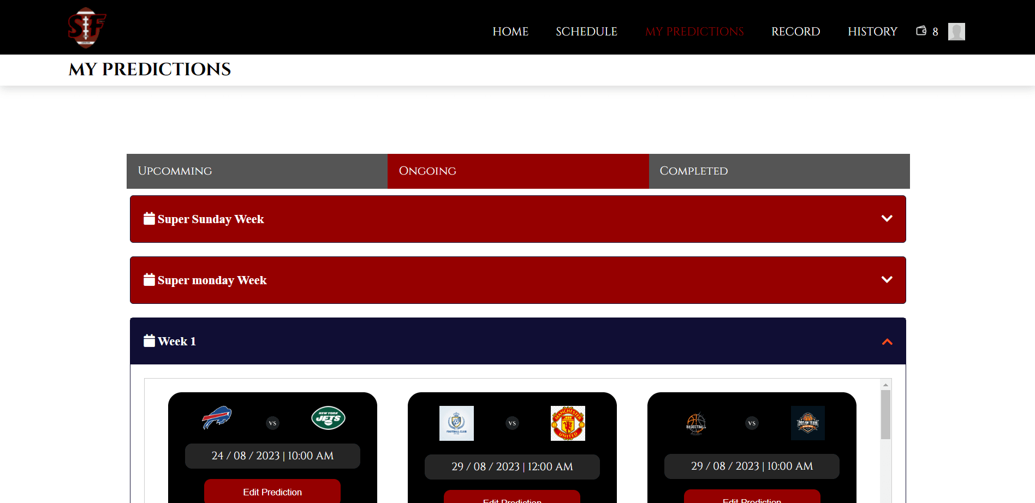Switch to the Upcomming tab

point(257,171)
